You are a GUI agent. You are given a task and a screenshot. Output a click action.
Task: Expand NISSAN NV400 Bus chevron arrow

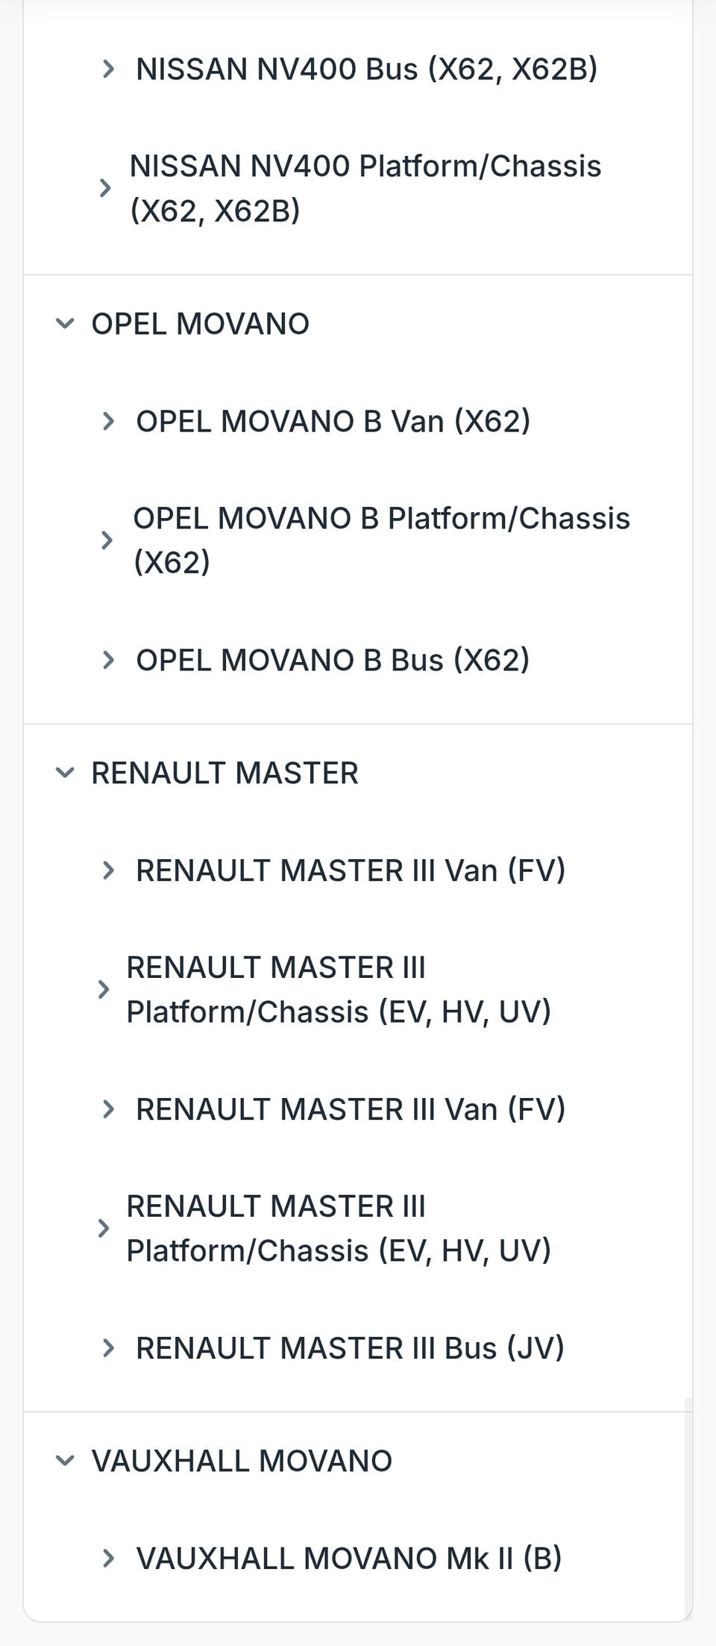coord(108,69)
